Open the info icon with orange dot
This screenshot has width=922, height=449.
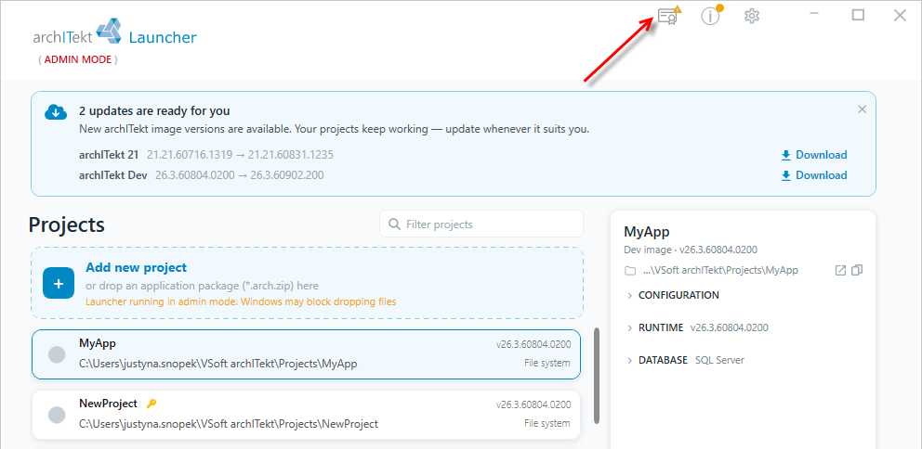click(x=711, y=16)
